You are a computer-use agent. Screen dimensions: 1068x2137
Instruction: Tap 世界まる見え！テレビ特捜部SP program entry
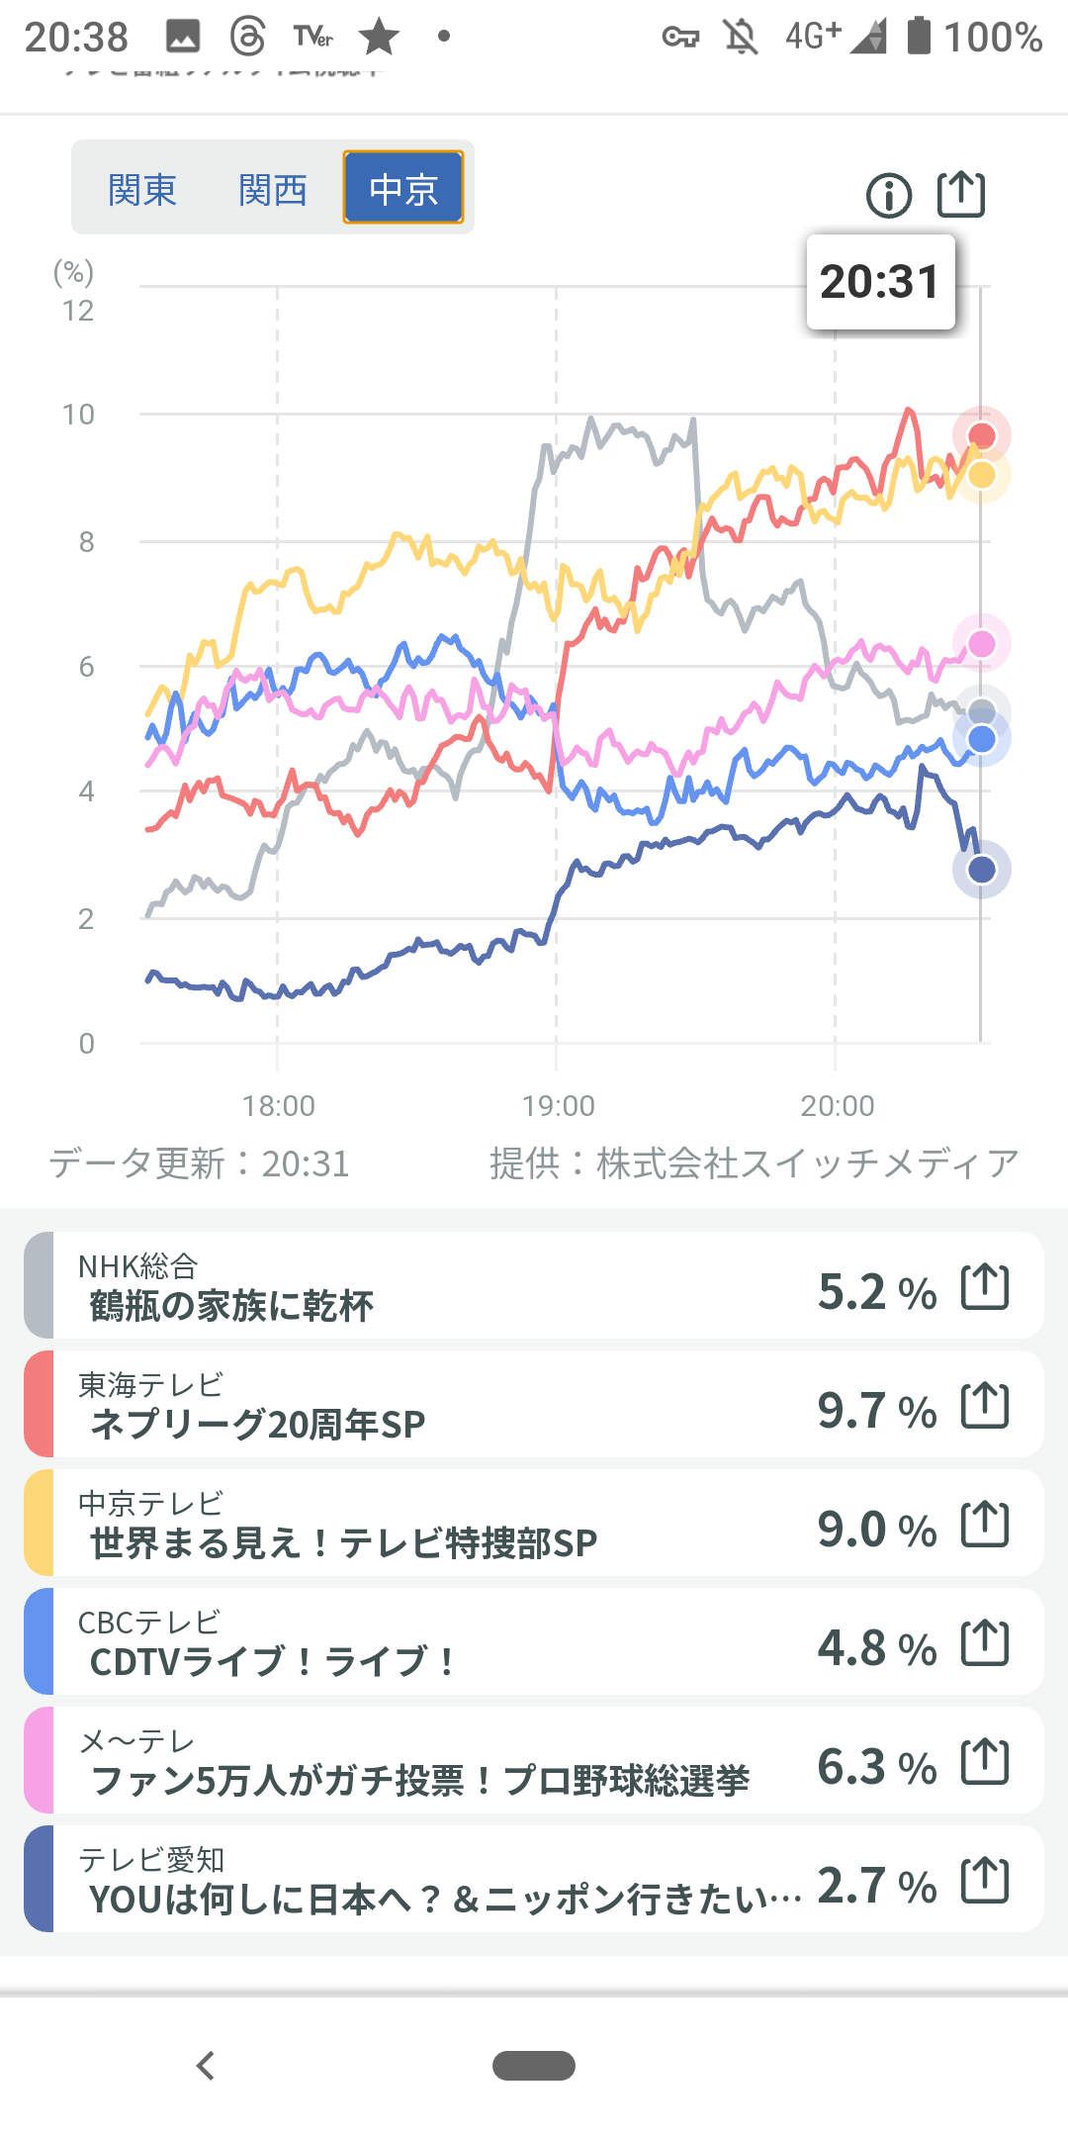tap(344, 1543)
